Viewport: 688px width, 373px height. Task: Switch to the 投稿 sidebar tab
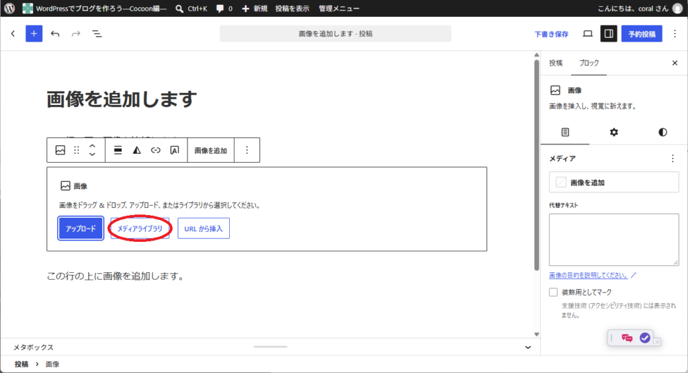click(556, 63)
